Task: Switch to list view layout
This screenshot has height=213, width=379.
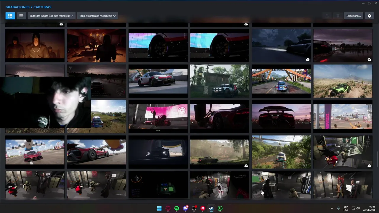Action: [21, 16]
